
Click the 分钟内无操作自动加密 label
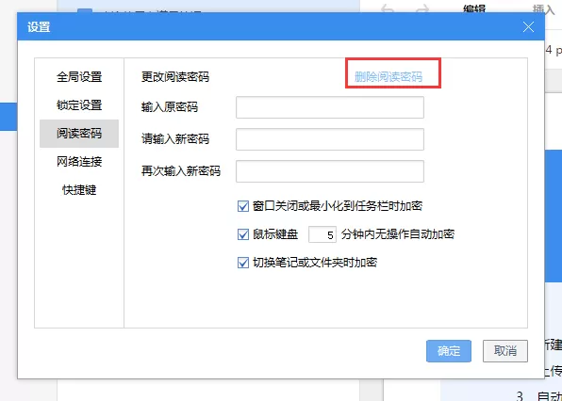pos(398,234)
